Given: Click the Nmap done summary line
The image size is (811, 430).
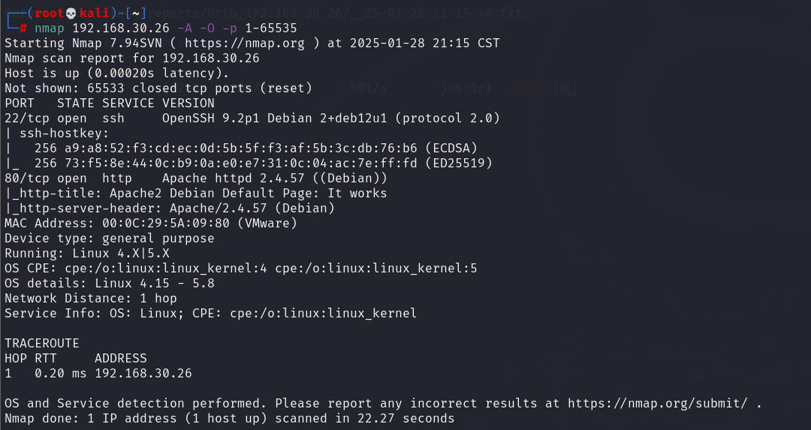Looking at the screenshot, I should coord(230,418).
